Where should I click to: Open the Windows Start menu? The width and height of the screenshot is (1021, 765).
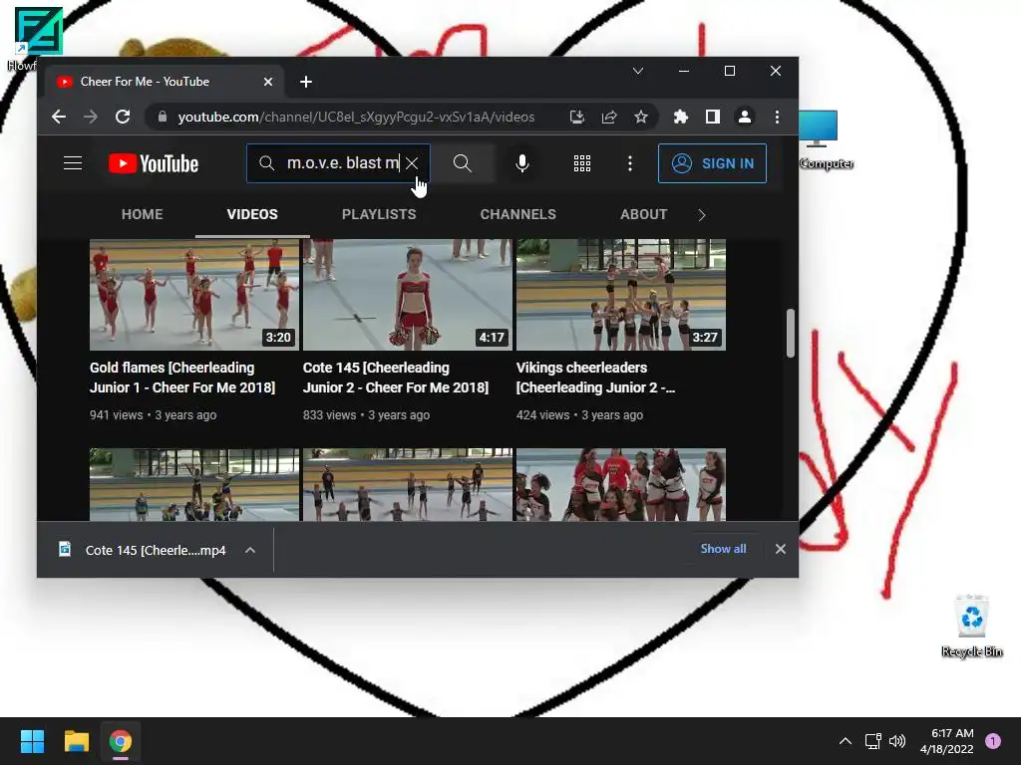tap(32, 741)
